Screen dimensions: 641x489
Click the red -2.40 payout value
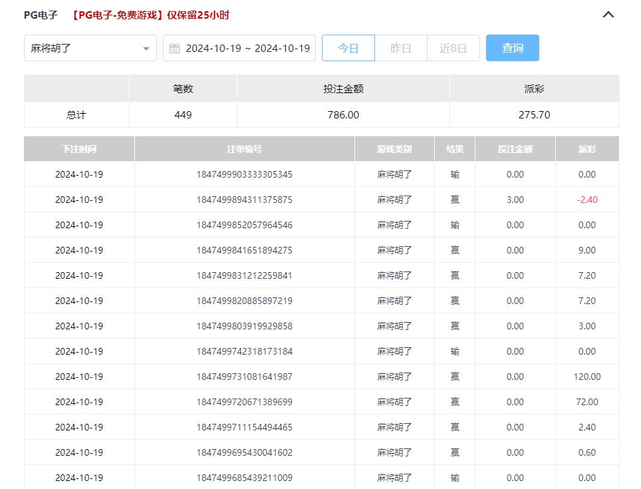[x=586, y=200]
